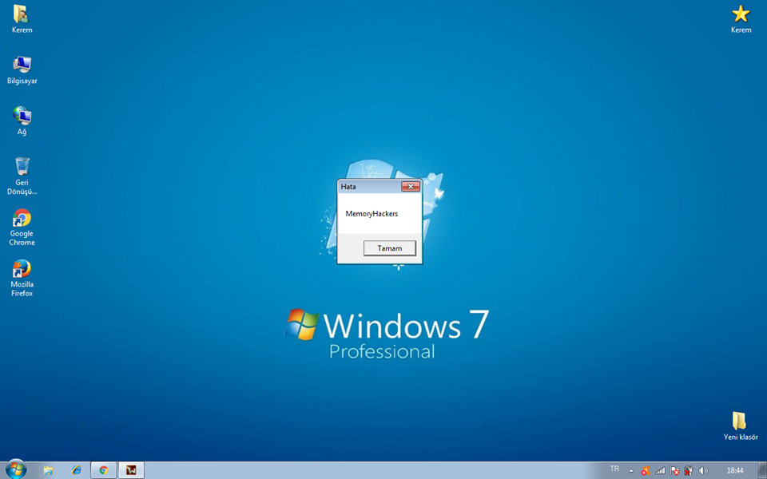
Task: Close the Hata error dialog
Action: click(x=411, y=187)
